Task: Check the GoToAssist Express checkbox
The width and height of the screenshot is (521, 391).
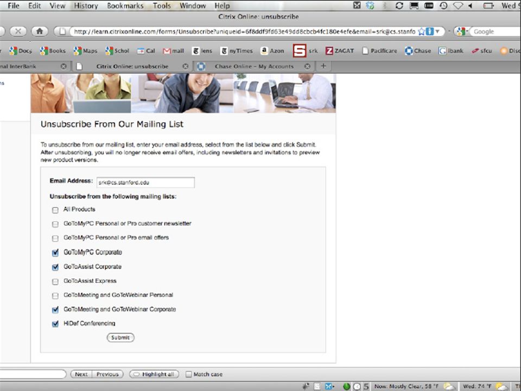Action: pyautogui.click(x=55, y=282)
